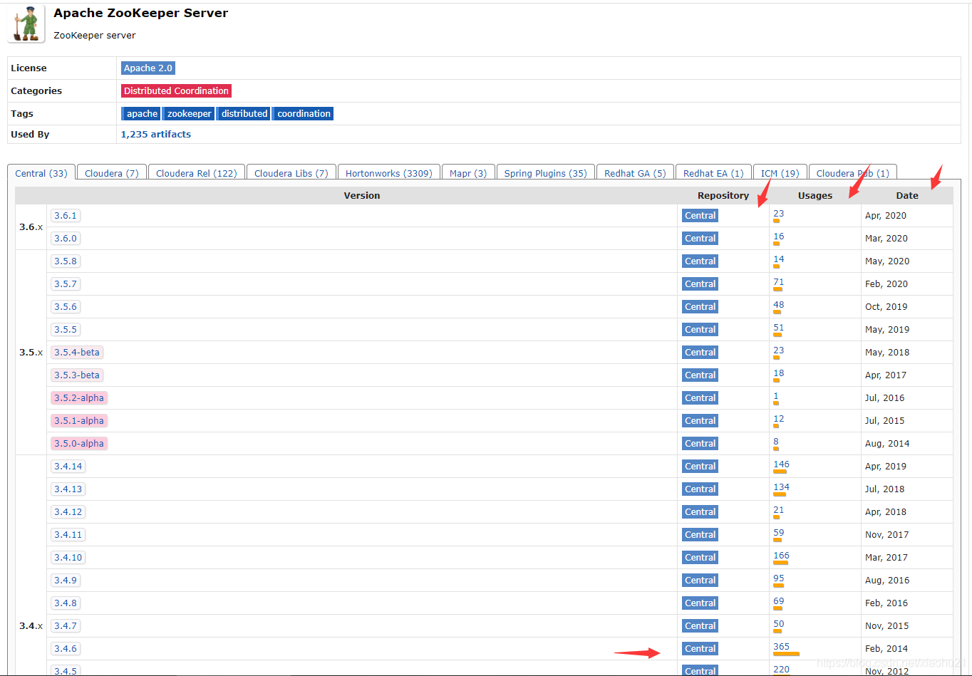Open the 134 usages link
Viewport: 972px width, 676px height.
(x=781, y=487)
